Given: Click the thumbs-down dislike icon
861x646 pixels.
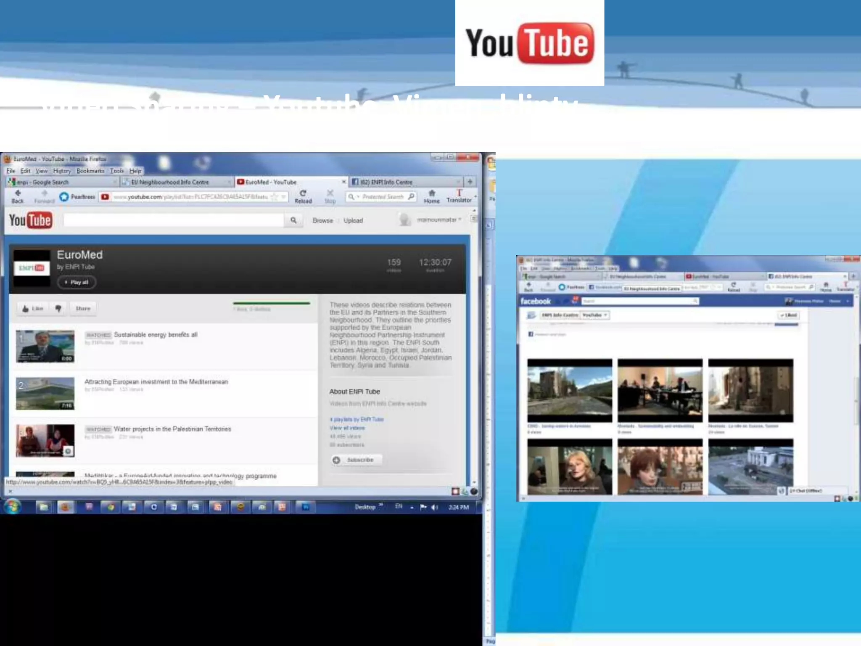Looking at the screenshot, I should pos(58,308).
